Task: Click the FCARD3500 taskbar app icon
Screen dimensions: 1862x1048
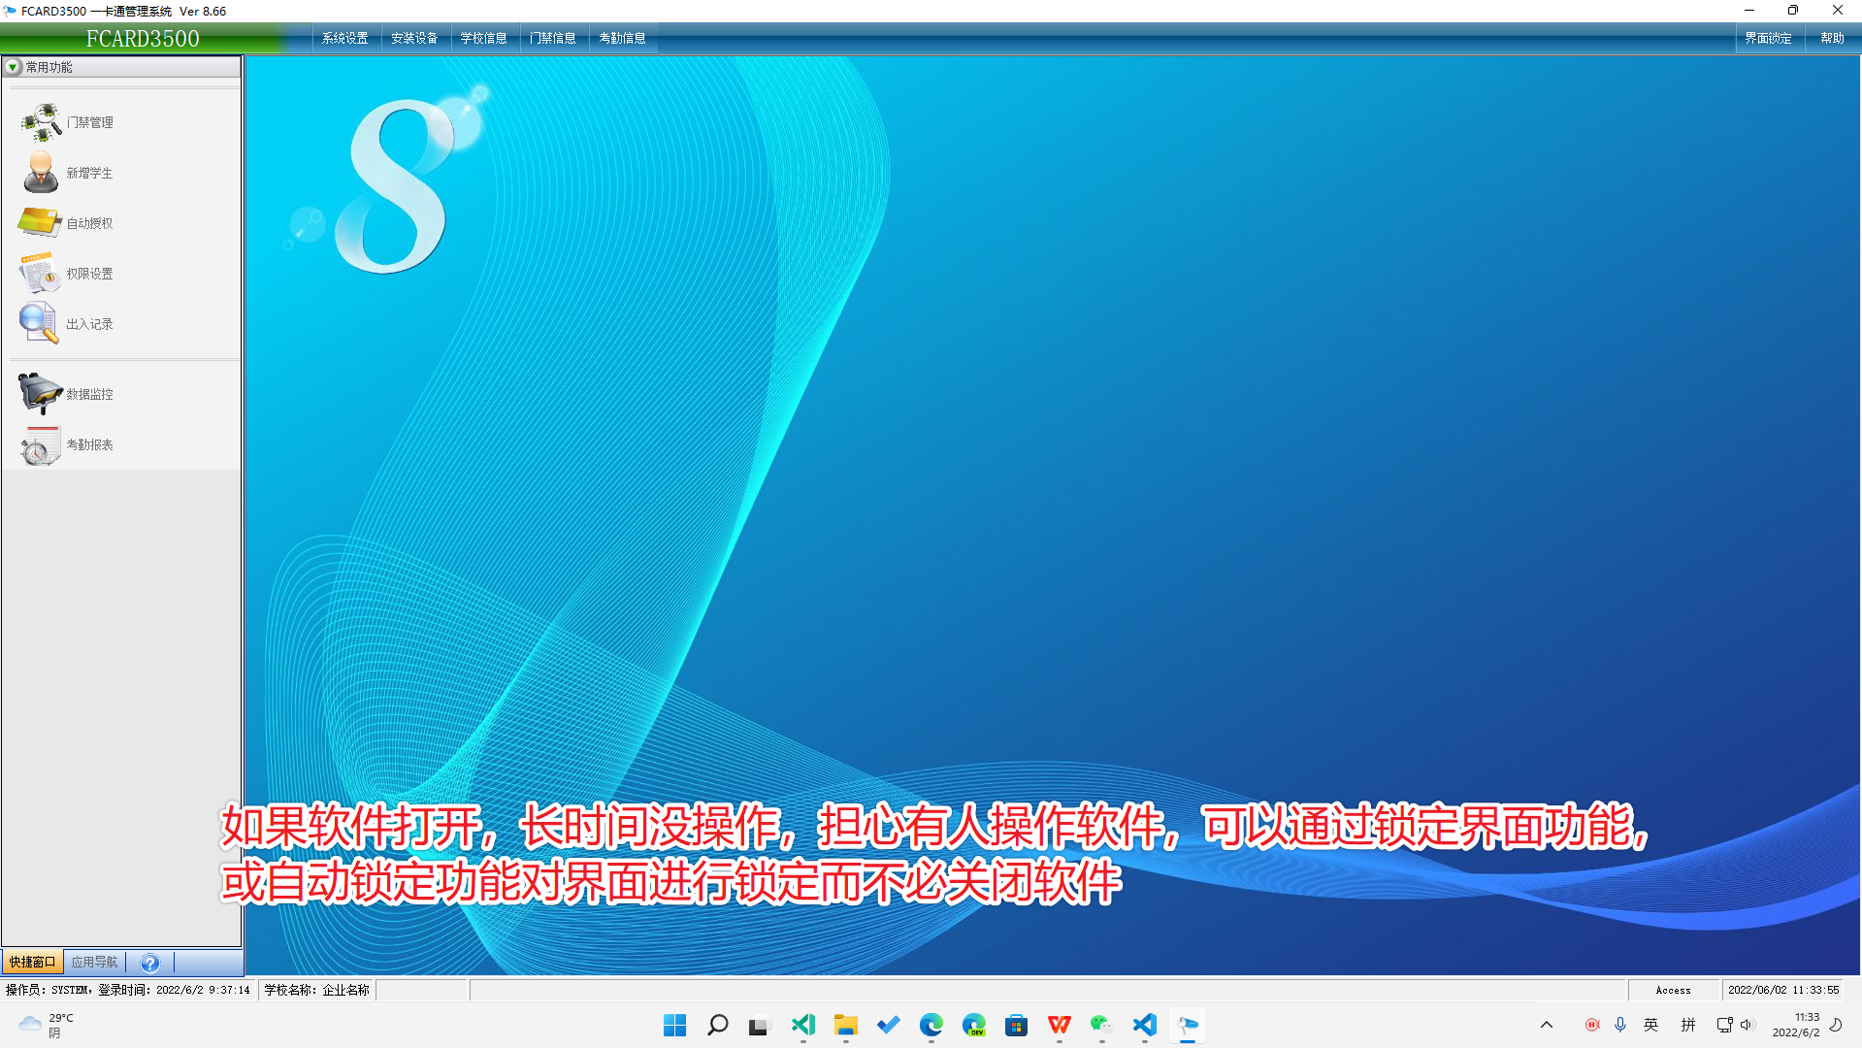Action: [x=1187, y=1025]
